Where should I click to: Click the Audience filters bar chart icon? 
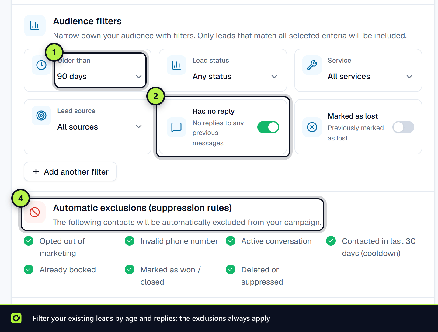point(35,26)
